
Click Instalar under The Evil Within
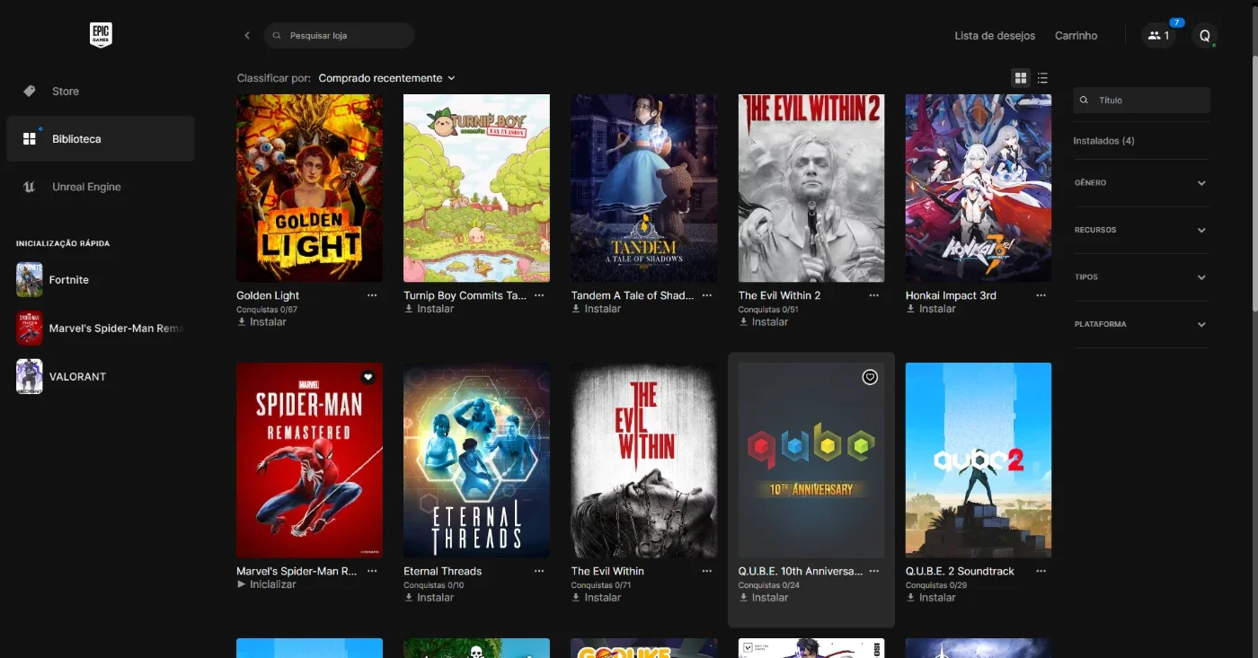pos(596,597)
